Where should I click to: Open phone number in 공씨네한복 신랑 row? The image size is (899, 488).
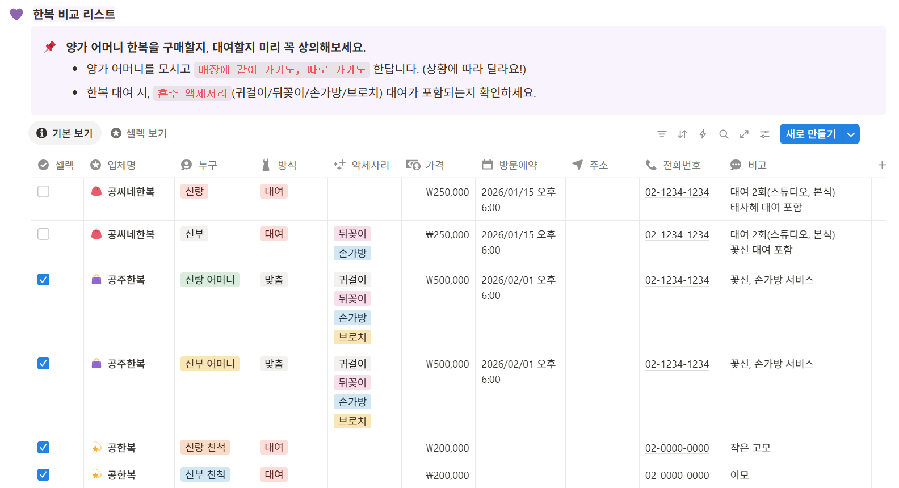click(x=677, y=192)
